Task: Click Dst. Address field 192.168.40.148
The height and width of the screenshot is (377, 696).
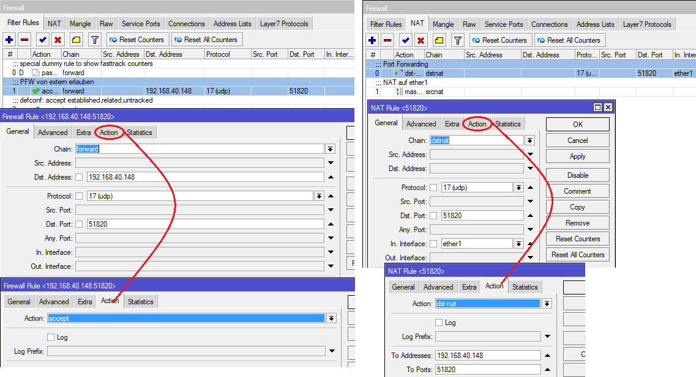Action: point(205,177)
